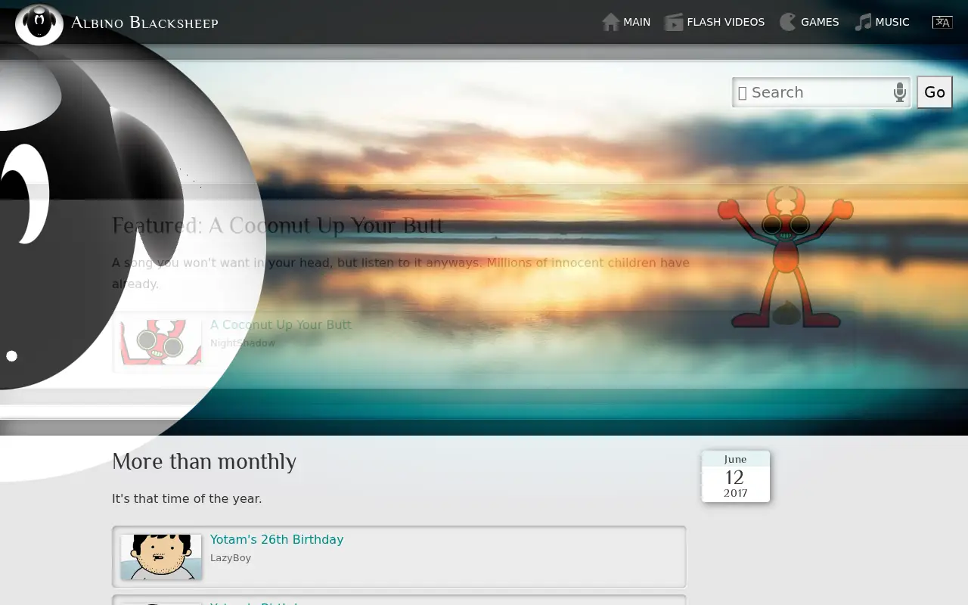This screenshot has height=605, width=968.
Task: Focus the Search input field
Action: point(821,92)
